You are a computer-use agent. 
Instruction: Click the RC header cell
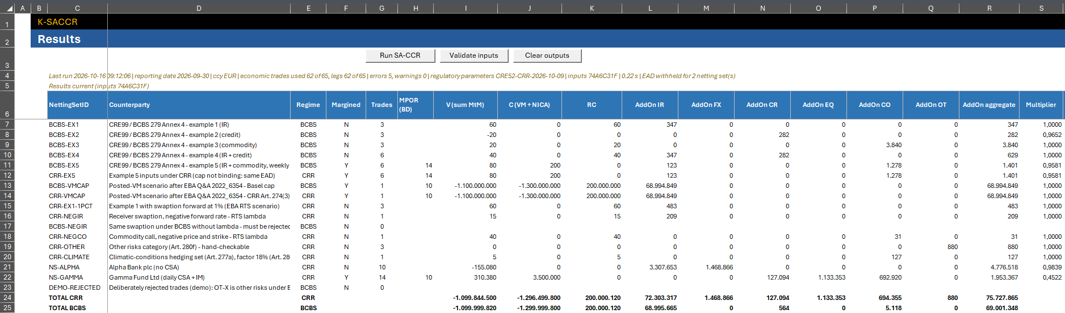tap(592, 105)
